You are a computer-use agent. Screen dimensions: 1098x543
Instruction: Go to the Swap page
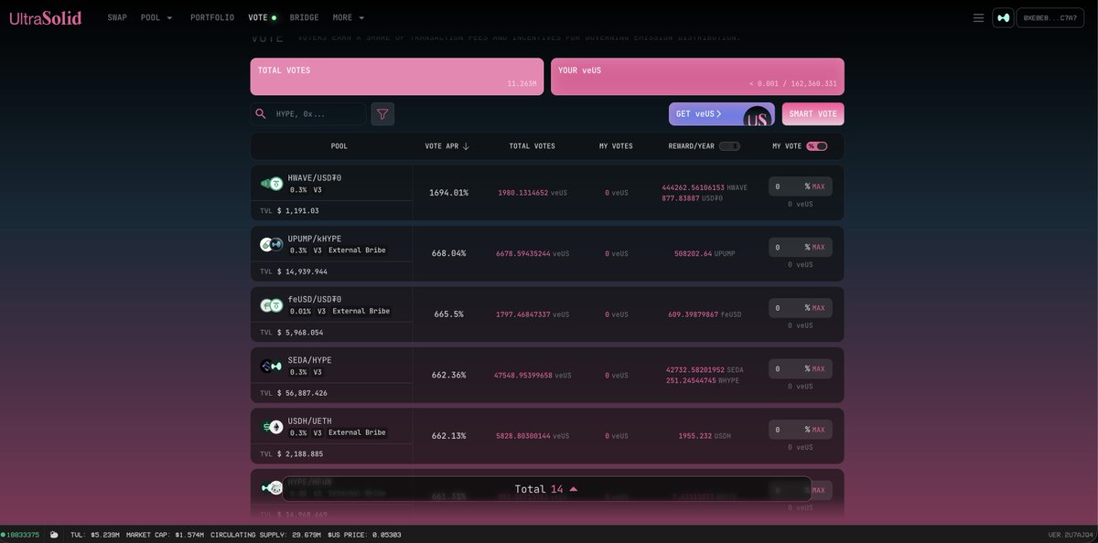pyautogui.click(x=117, y=17)
